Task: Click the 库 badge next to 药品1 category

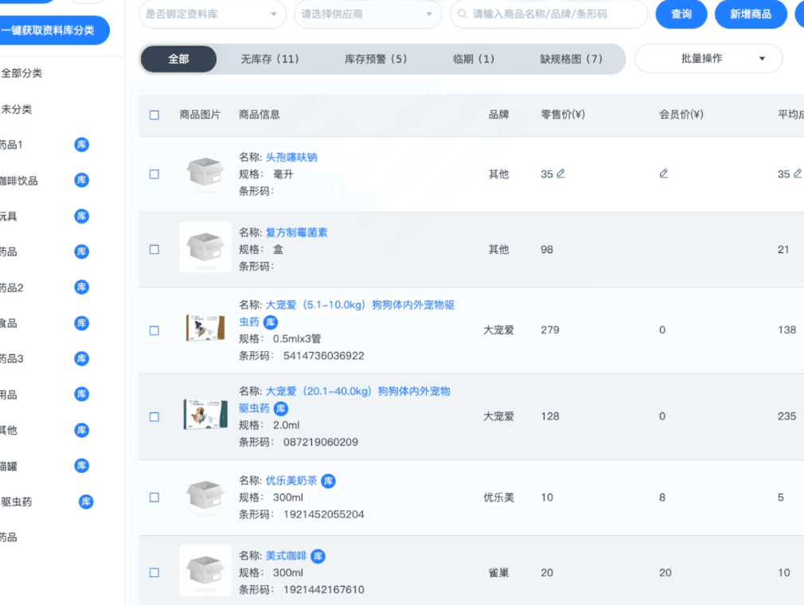Action: [x=81, y=145]
